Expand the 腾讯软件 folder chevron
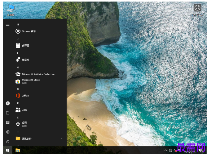Screen dimensions: 211x157 coord(61,138)
